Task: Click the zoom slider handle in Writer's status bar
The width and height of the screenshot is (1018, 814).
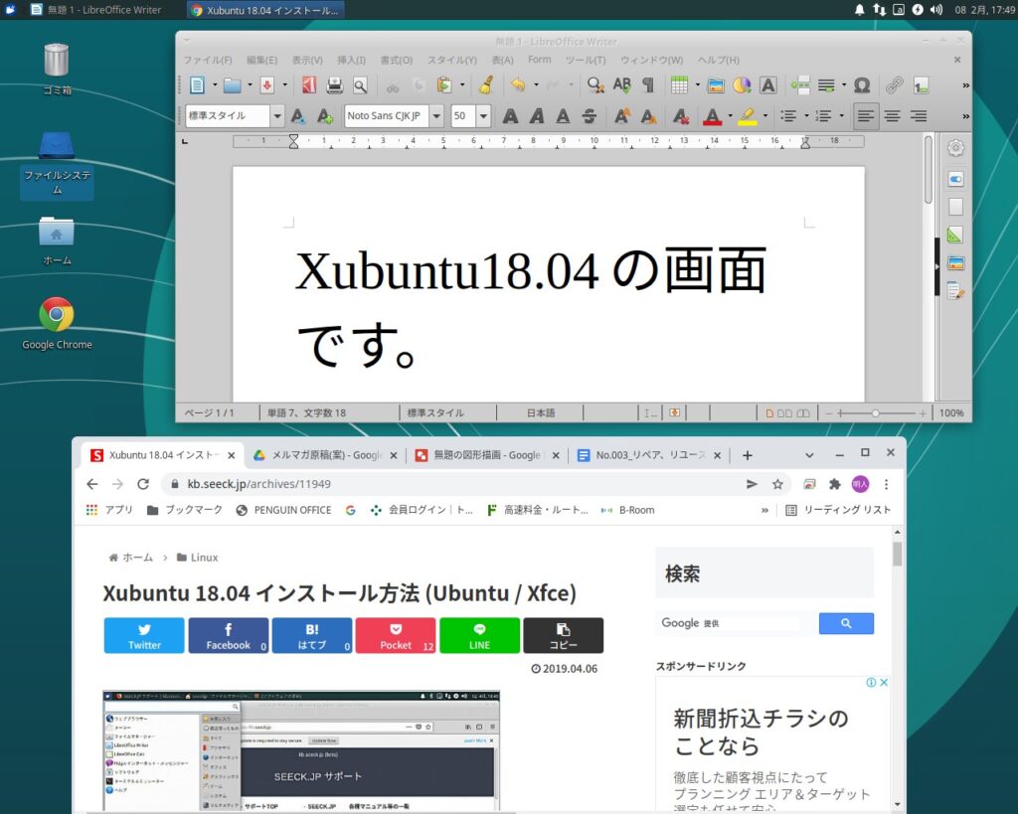Action: [x=875, y=412]
